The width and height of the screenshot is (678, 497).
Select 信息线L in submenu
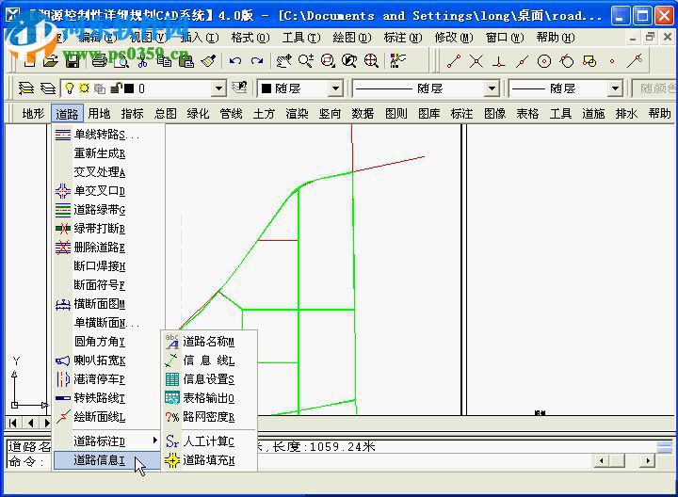[209, 361]
